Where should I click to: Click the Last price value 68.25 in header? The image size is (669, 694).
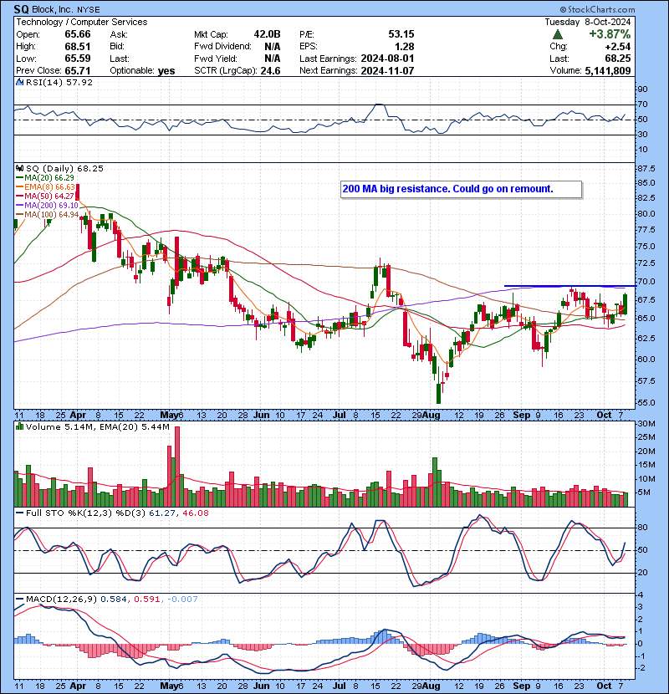pyautogui.click(x=618, y=59)
